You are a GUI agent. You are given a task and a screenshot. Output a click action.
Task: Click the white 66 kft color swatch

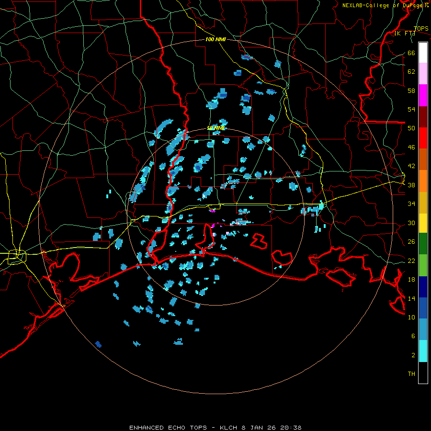tap(423, 52)
